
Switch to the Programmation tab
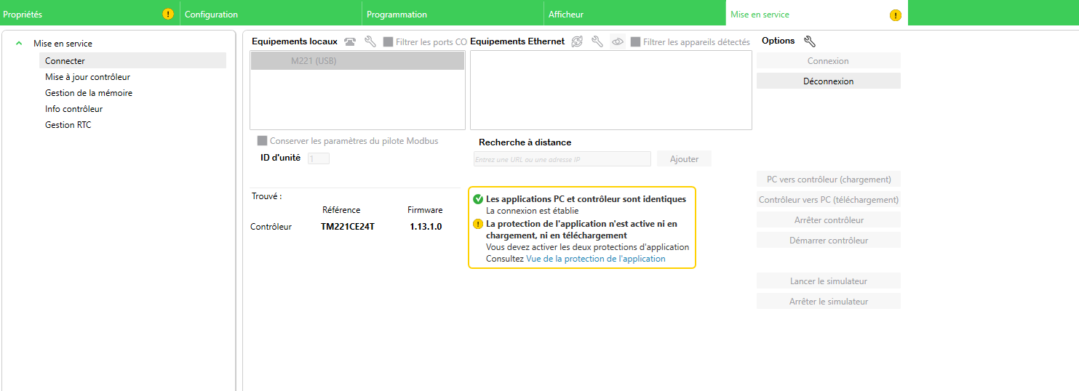coord(397,15)
